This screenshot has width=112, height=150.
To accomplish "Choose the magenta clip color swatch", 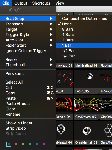I will (44, 144).
